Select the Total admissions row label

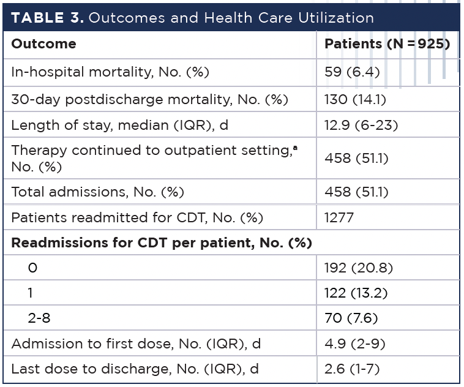click(x=97, y=192)
